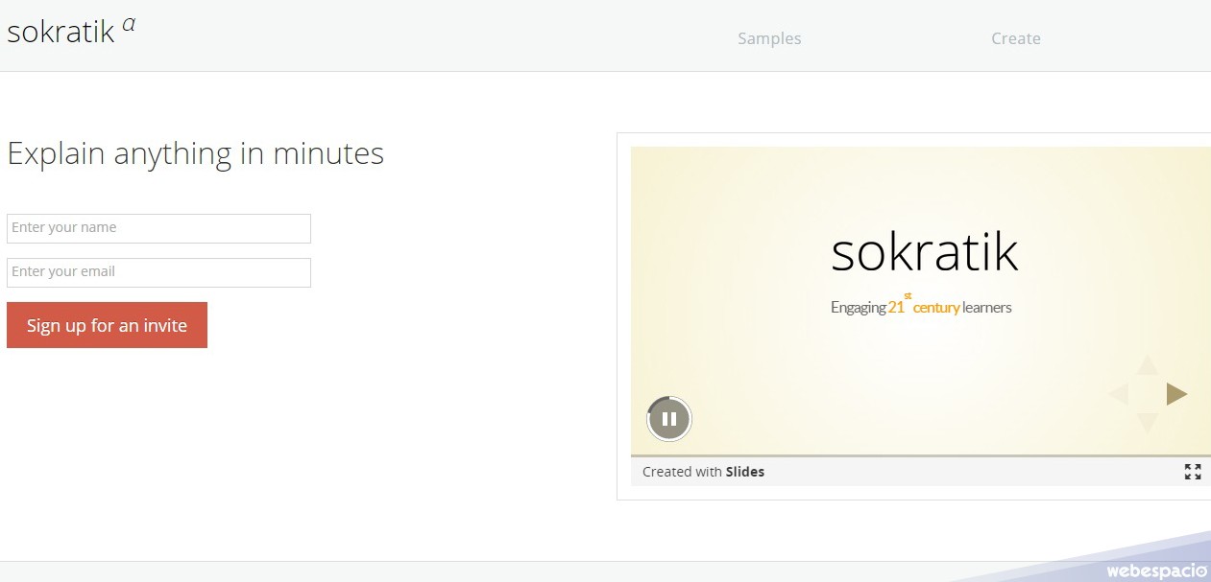1211x582 pixels.
Task: Click the faded down slide arrow
Action: [1148, 423]
